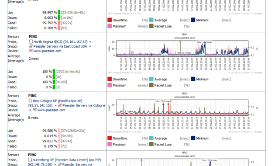Click the failed request count [72]
This screenshot has width=275, height=166.
tap(64, 146)
